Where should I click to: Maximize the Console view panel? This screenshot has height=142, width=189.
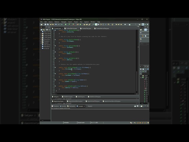click(148, 106)
